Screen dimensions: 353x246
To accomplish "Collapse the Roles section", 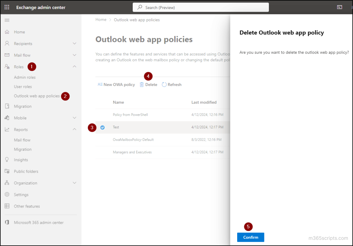I will [74, 66].
